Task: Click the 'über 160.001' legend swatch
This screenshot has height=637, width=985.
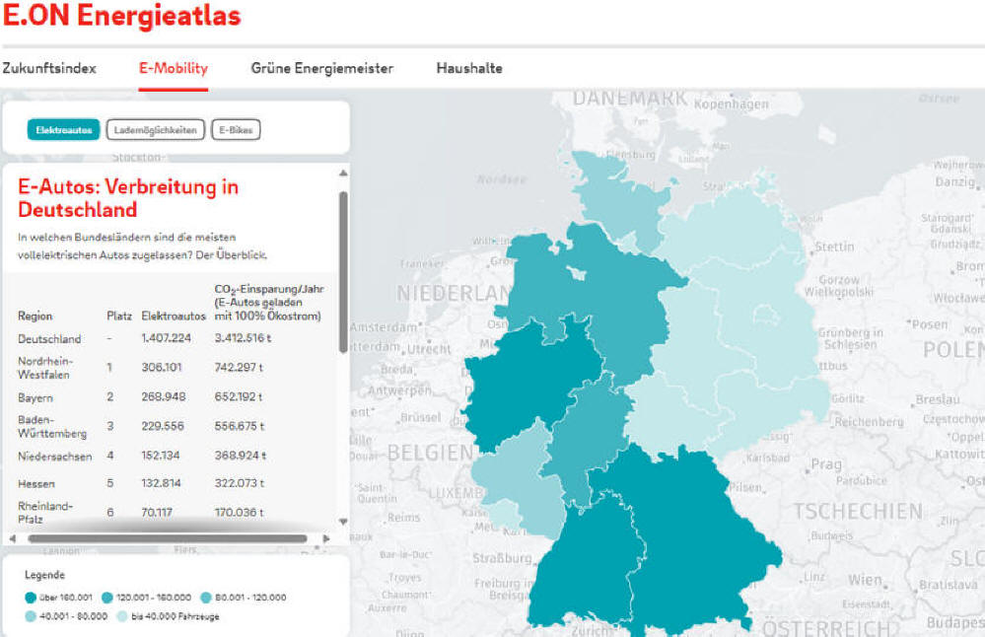Action: tap(30, 598)
